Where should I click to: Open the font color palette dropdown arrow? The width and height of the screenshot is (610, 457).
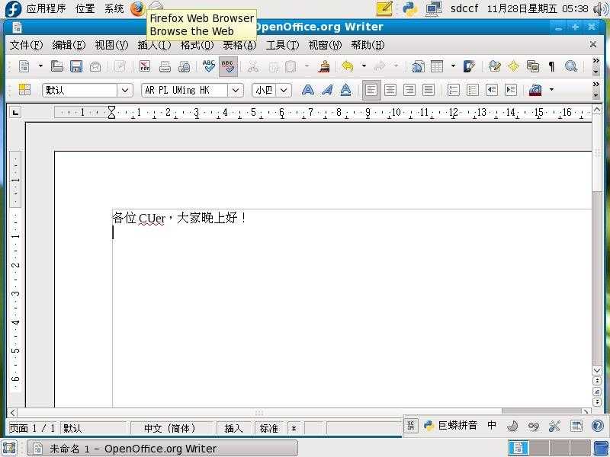(551, 90)
